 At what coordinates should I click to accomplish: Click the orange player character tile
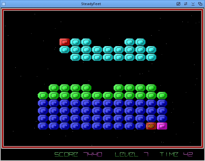(x=151, y=126)
